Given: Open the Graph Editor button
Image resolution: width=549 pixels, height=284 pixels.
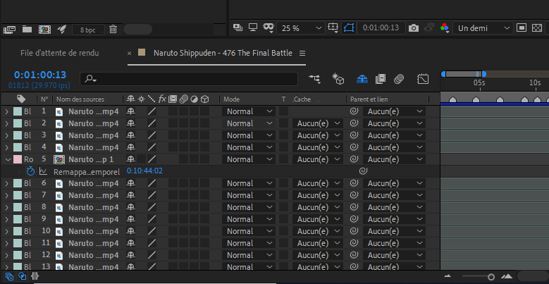Looking at the screenshot, I should pos(423,79).
